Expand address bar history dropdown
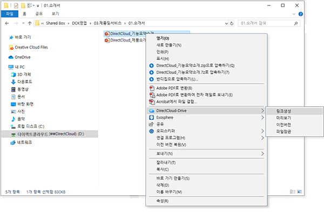This screenshot has height=216, width=324. click(226, 23)
